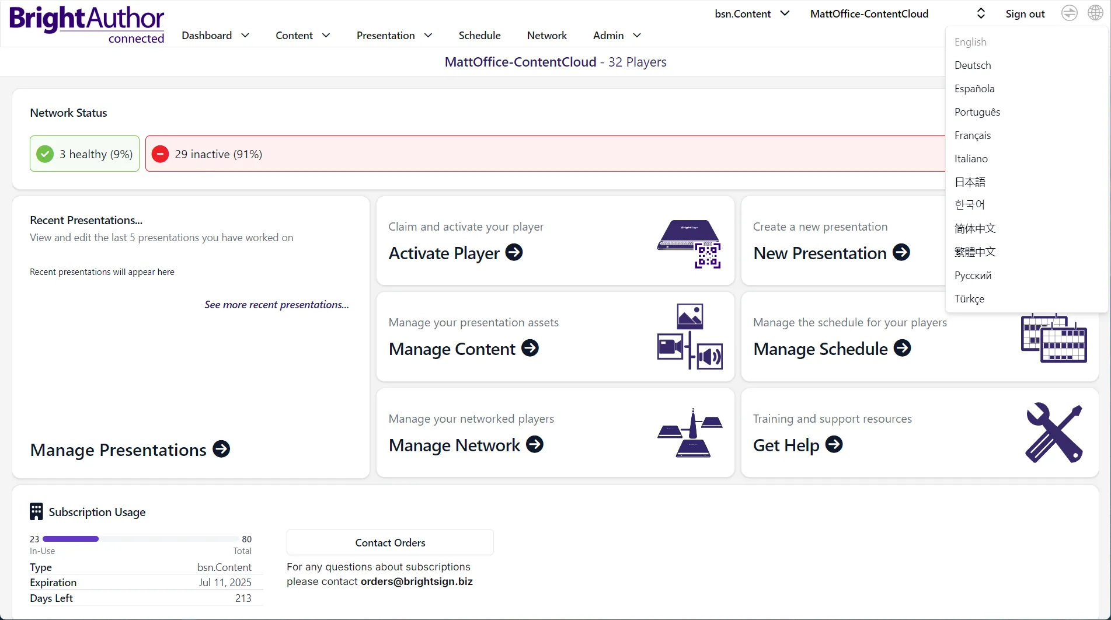Select Português language
Image resolution: width=1111 pixels, height=620 pixels.
coord(977,112)
